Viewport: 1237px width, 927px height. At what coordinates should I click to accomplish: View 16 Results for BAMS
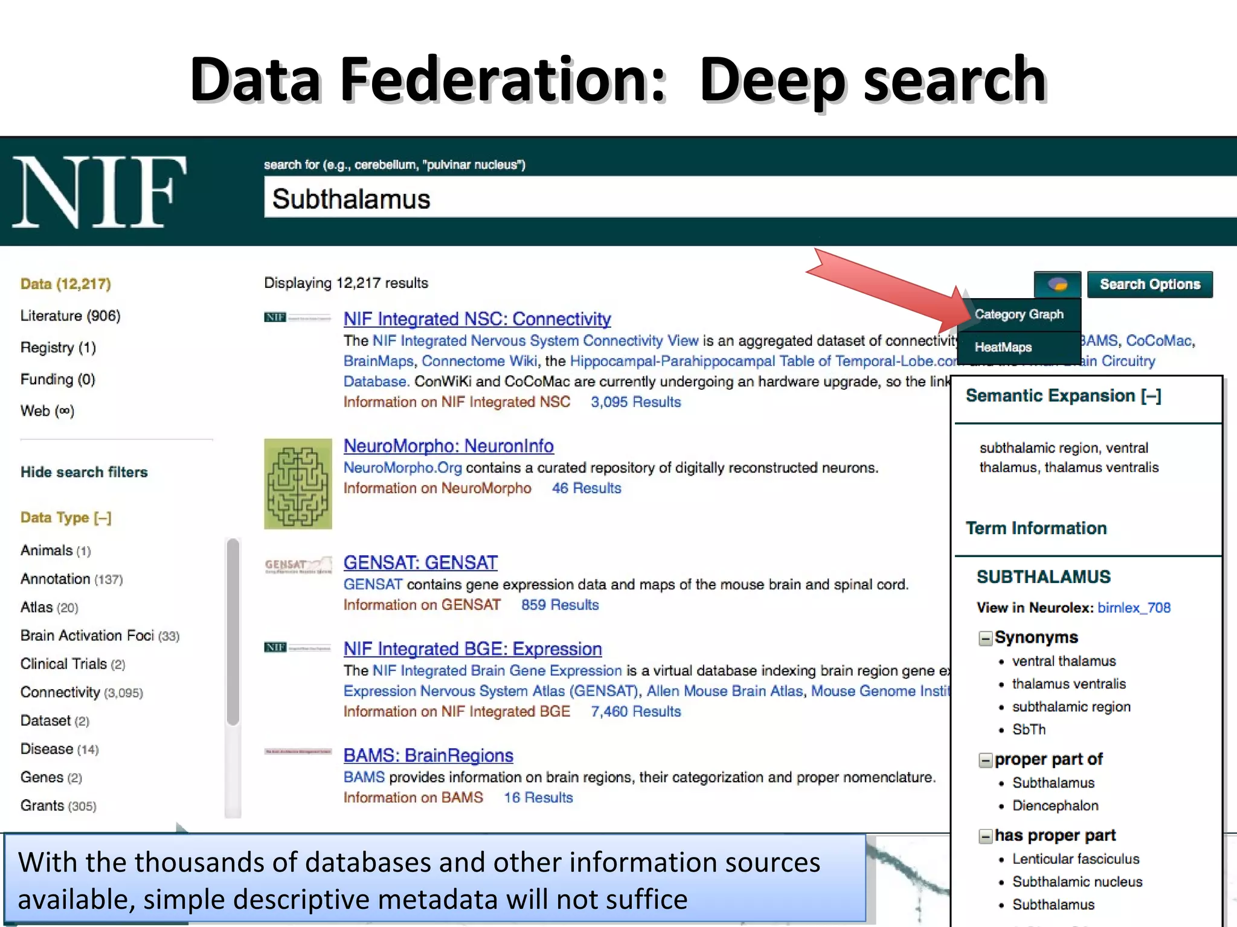click(x=538, y=798)
